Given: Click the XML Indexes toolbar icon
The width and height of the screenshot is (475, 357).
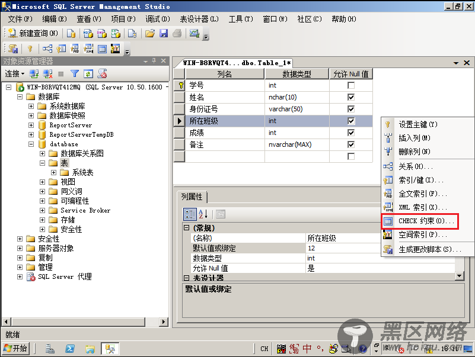Looking at the screenshot, I should [88, 49].
